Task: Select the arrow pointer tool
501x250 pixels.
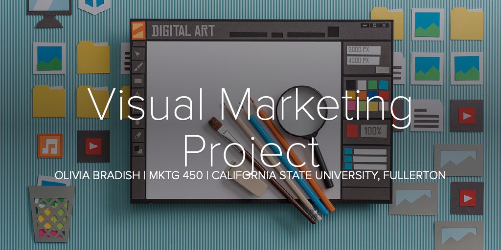Action: click(138, 53)
